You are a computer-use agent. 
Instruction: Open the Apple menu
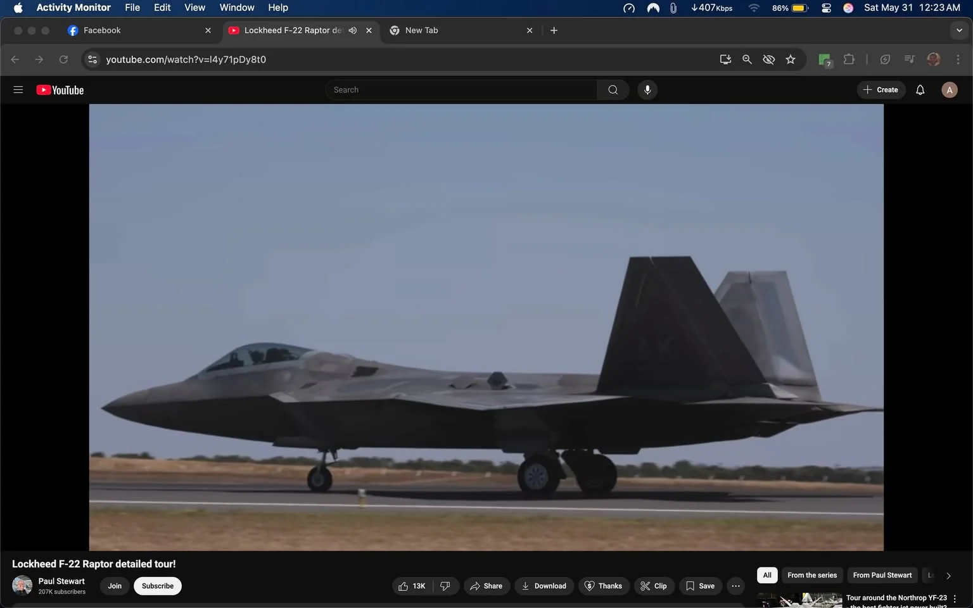pyautogui.click(x=18, y=8)
